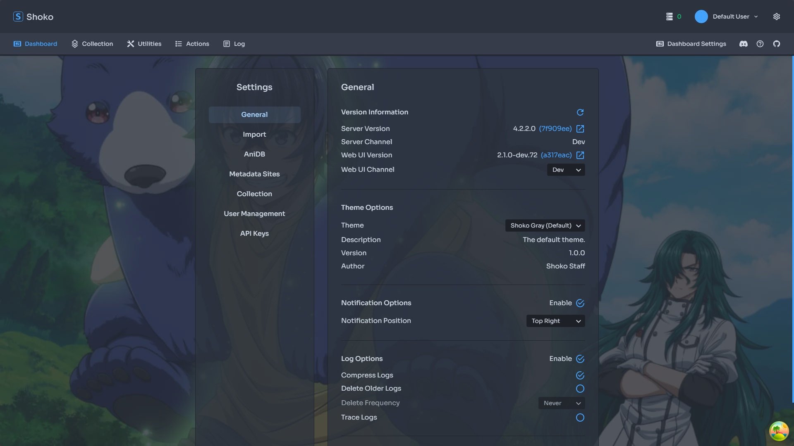Open Dashboard Settings
The height and width of the screenshot is (446, 794).
pyautogui.click(x=691, y=44)
